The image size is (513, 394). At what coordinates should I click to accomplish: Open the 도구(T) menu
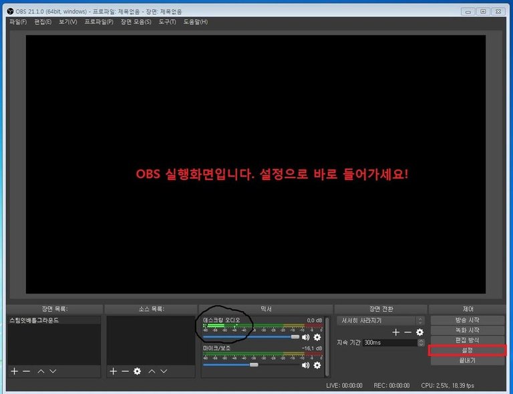tap(167, 22)
